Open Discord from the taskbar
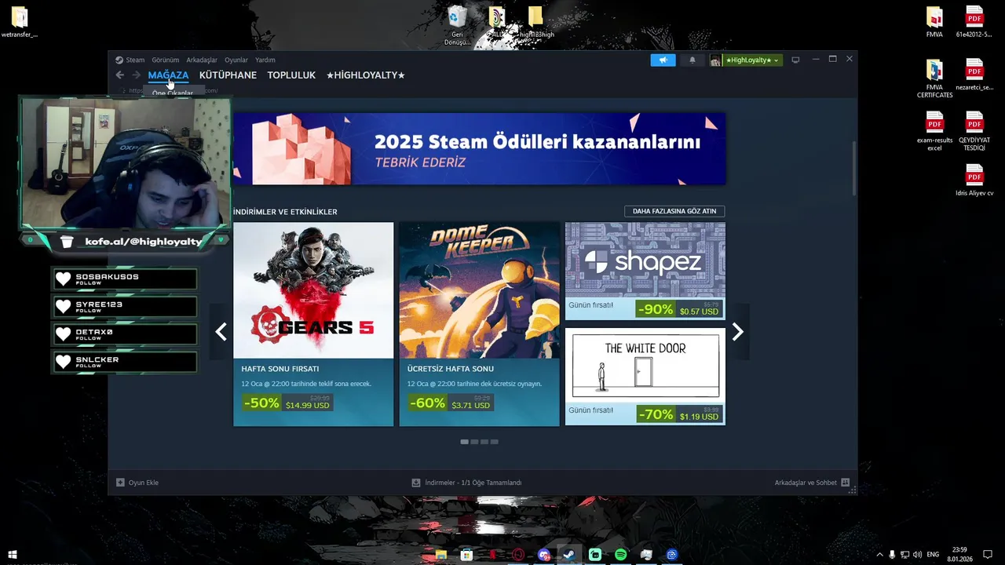The height and width of the screenshot is (565, 1005). click(544, 555)
